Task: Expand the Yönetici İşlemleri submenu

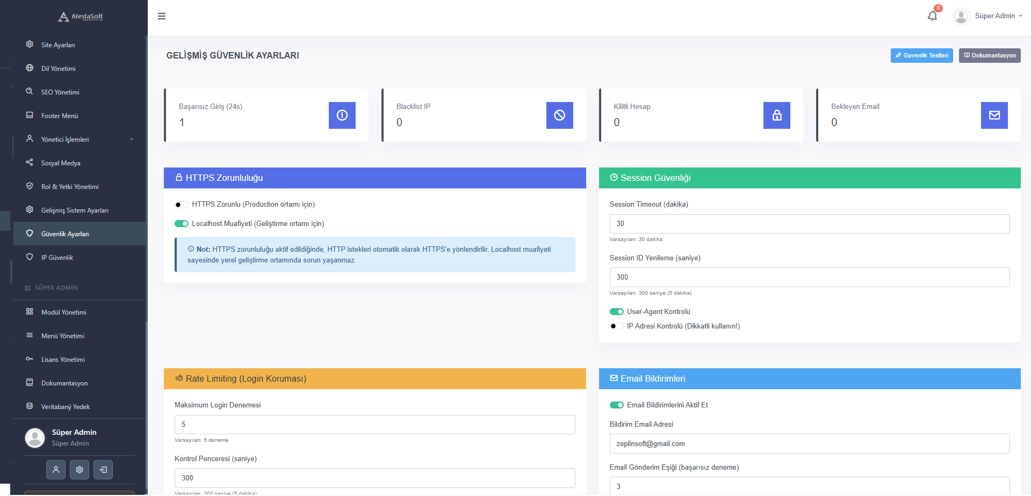Action: (80, 140)
